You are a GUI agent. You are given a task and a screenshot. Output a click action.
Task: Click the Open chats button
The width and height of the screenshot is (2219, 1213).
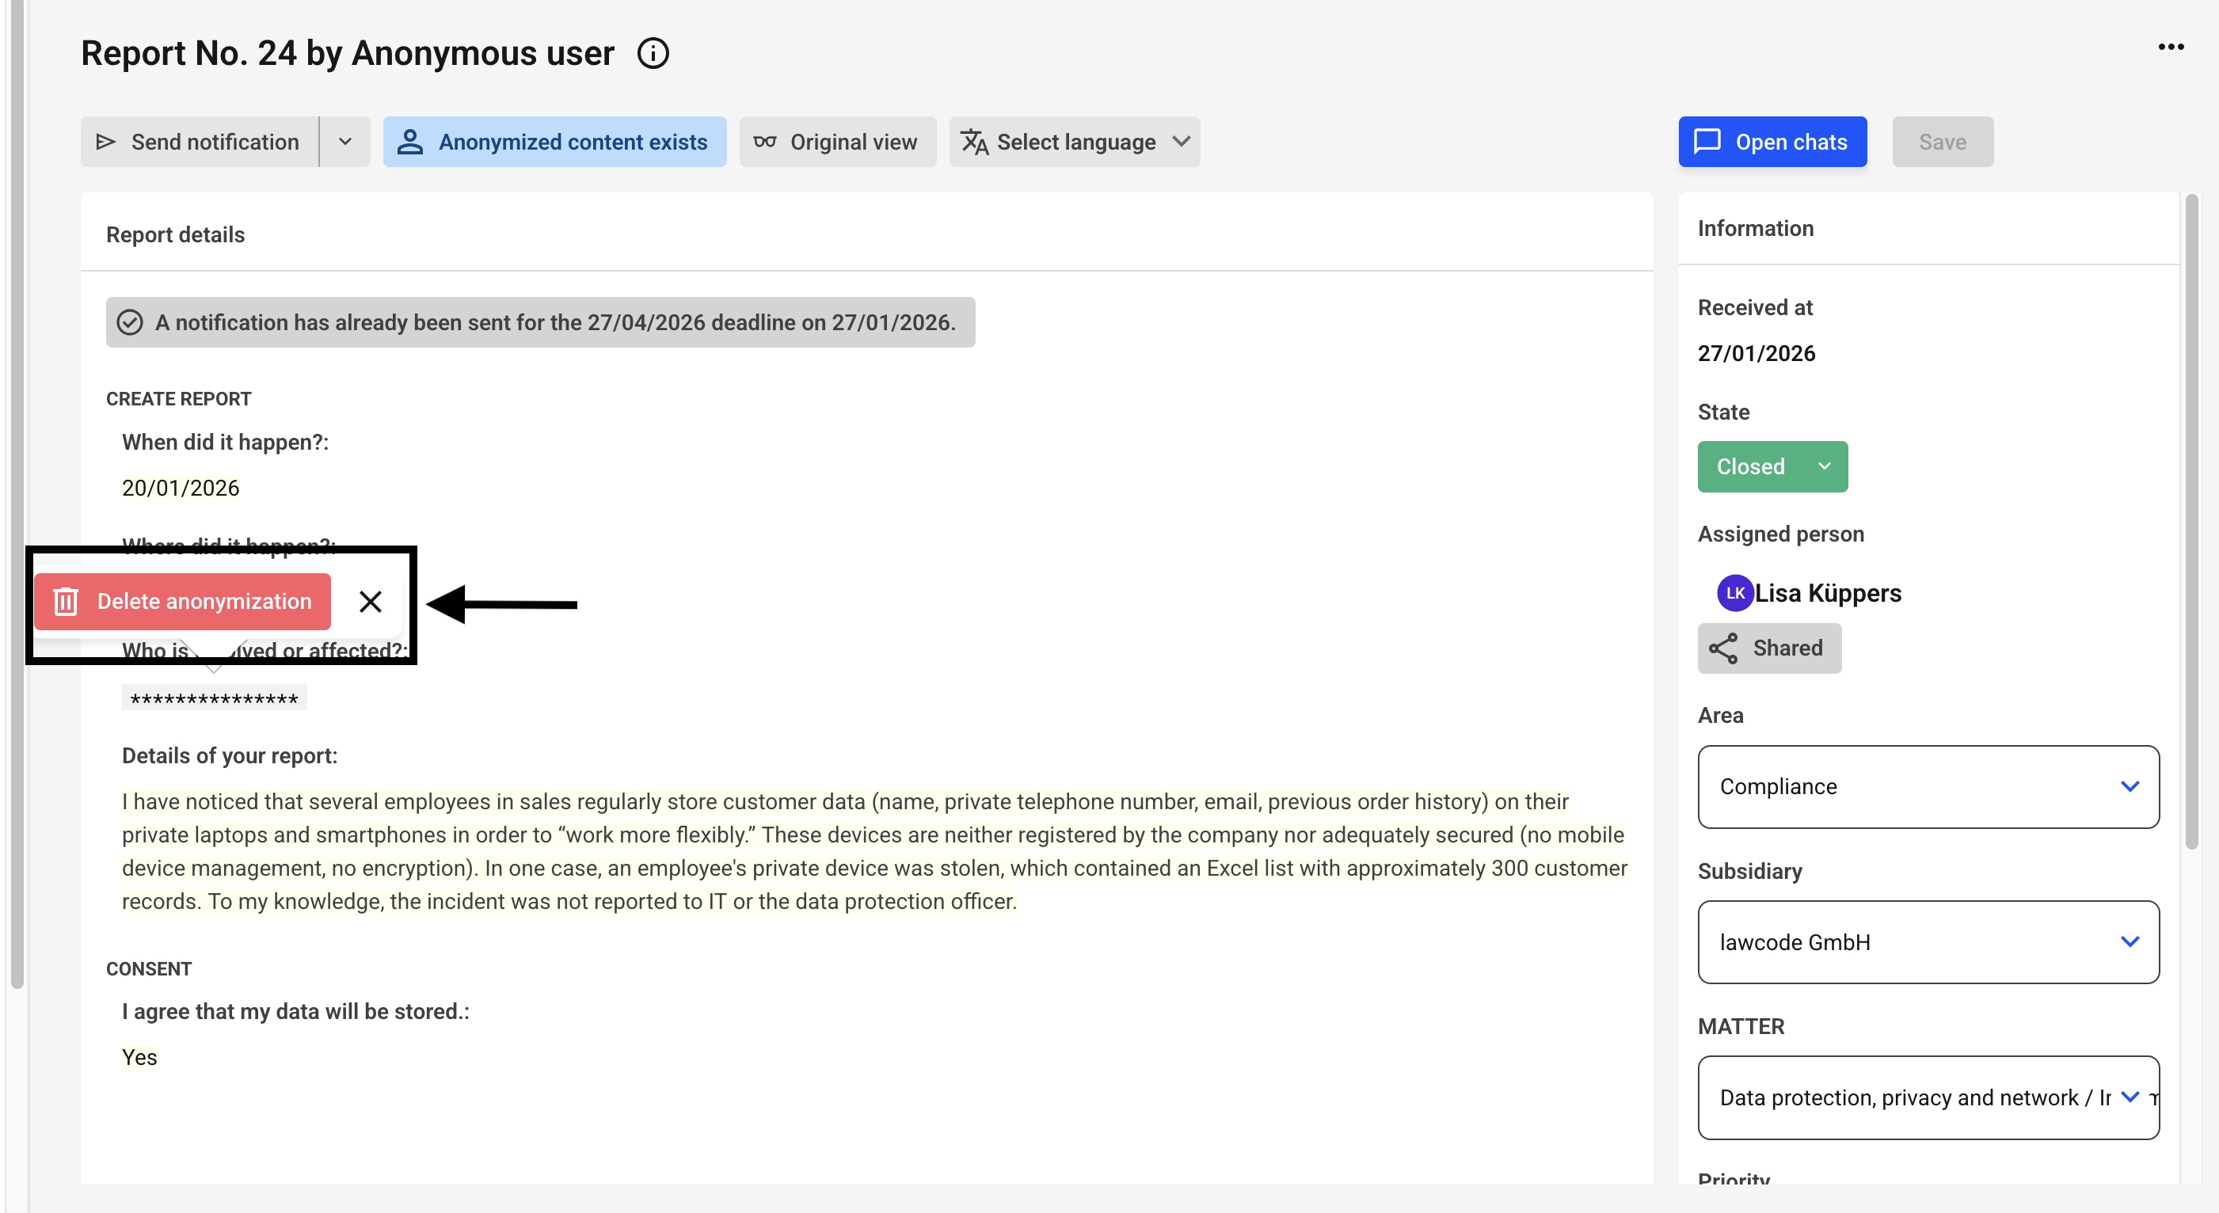1772,143
